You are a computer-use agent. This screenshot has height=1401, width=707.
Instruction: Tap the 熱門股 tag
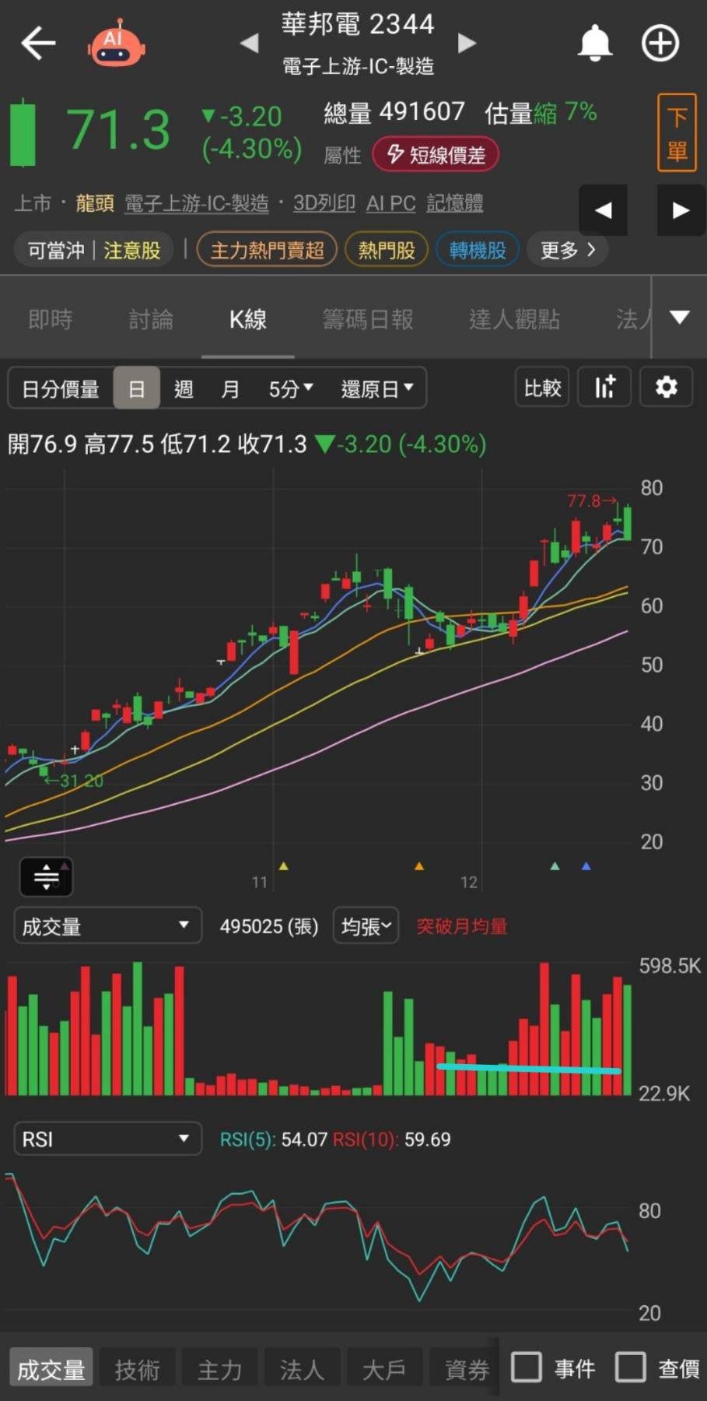(x=387, y=250)
